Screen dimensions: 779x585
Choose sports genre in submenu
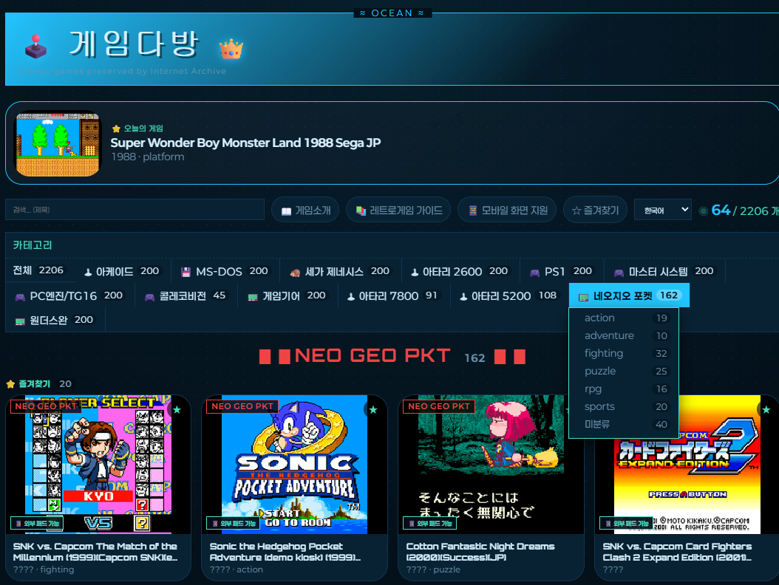point(624,407)
